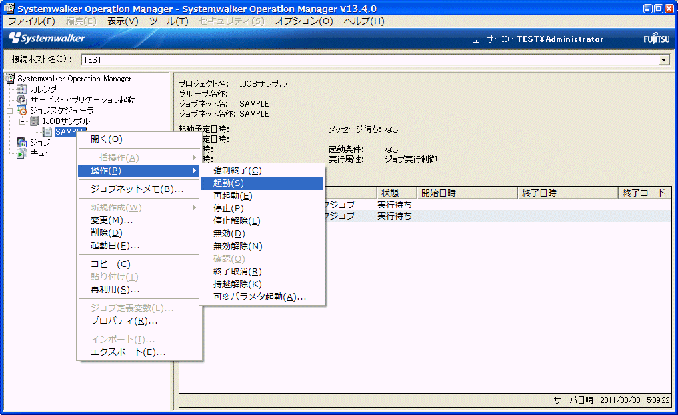Click the サービス・アプリケーション起動 gear icon
The height and width of the screenshot is (415, 678).
(x=21, y=100)
